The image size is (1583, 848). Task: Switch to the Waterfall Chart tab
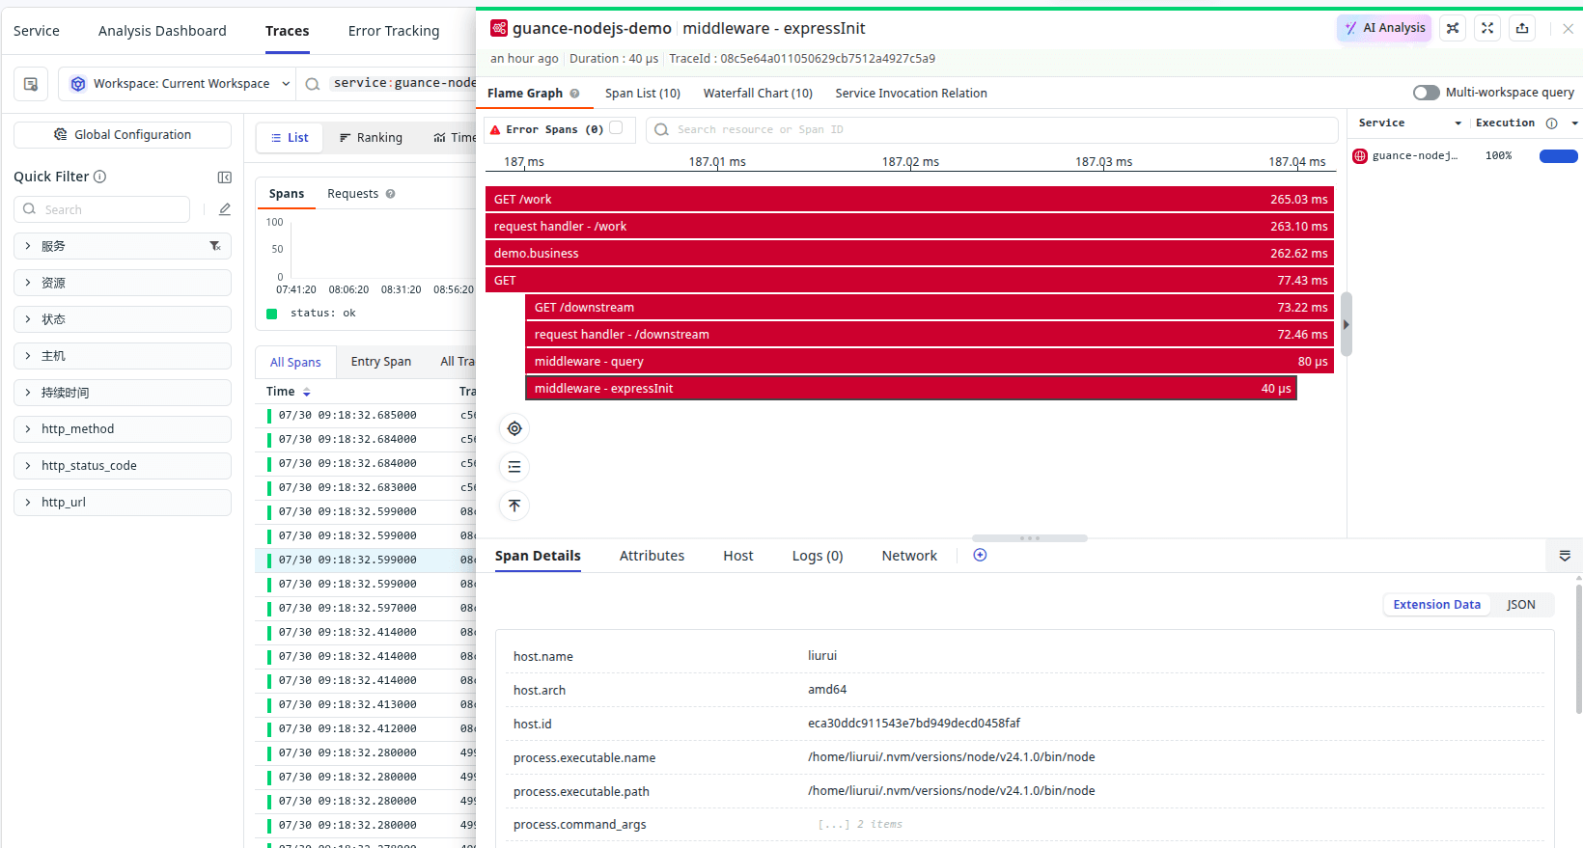758,94
